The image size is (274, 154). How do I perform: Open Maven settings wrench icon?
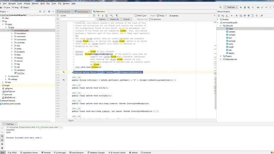pos(262,15)
